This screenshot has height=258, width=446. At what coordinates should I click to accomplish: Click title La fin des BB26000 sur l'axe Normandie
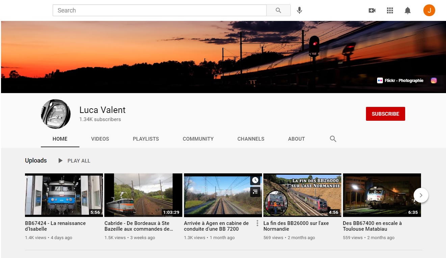point(296,226)
